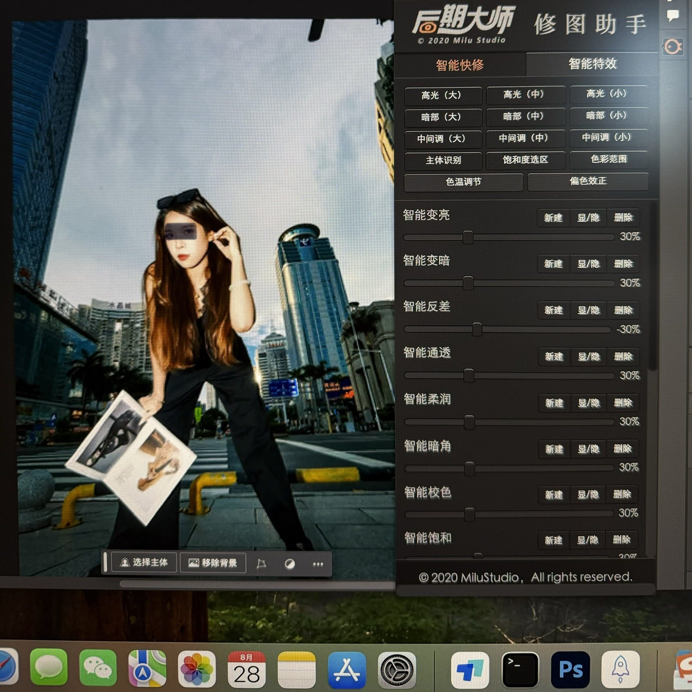The image size is (692, 692).
Task: Click the canvas horizontal scrollbar
Action: [257, 584]
